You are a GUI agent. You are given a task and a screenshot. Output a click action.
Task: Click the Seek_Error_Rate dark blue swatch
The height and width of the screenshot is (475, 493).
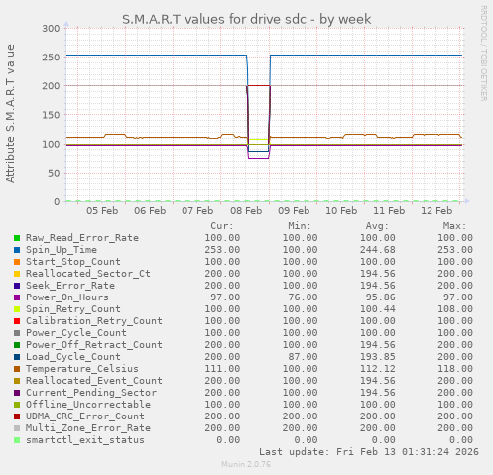click(17, 286)
